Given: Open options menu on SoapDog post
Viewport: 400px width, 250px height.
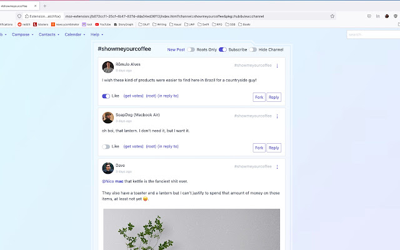Looking at the screenshot, I should [277, 116].
